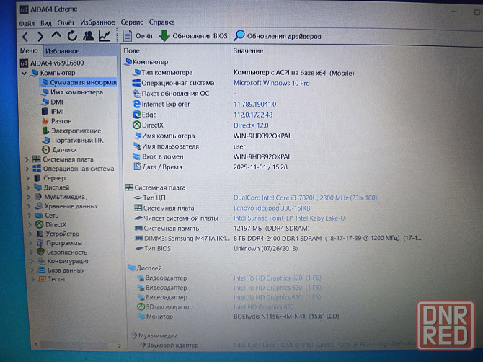Open Intel Sunrise Point-LP chipset link
Viewport: 483px width, 362px height.
click(289, 218)
